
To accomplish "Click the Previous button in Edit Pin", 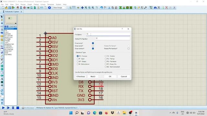I will (81, 77).
